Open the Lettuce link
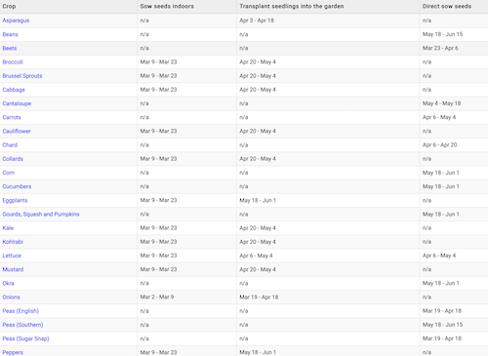488x356 pixels. click(12, 256)
